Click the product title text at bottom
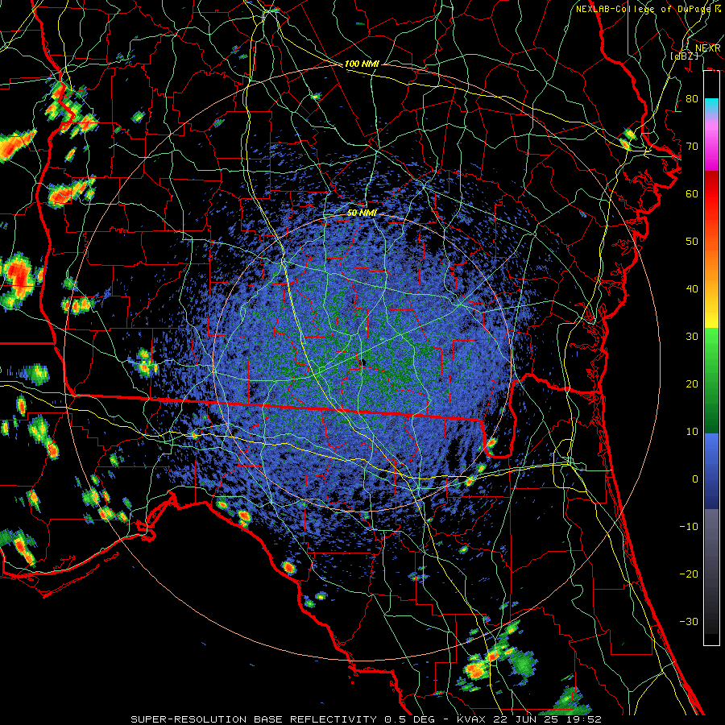 tap(367, 719)
